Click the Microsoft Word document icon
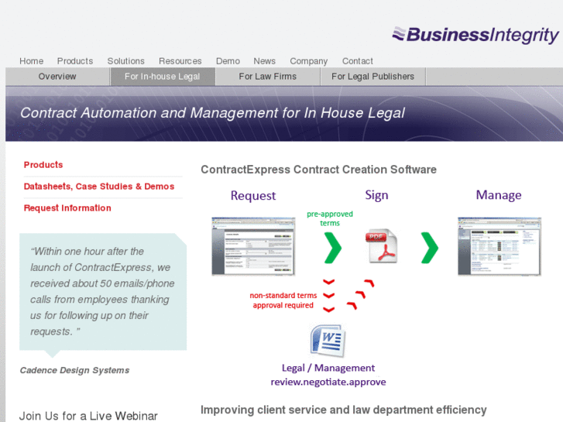The width and height of the screenshot is (563, 422). coord(328,341)
